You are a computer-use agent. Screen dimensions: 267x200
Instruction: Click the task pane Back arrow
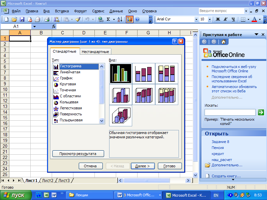click(204, 42)
